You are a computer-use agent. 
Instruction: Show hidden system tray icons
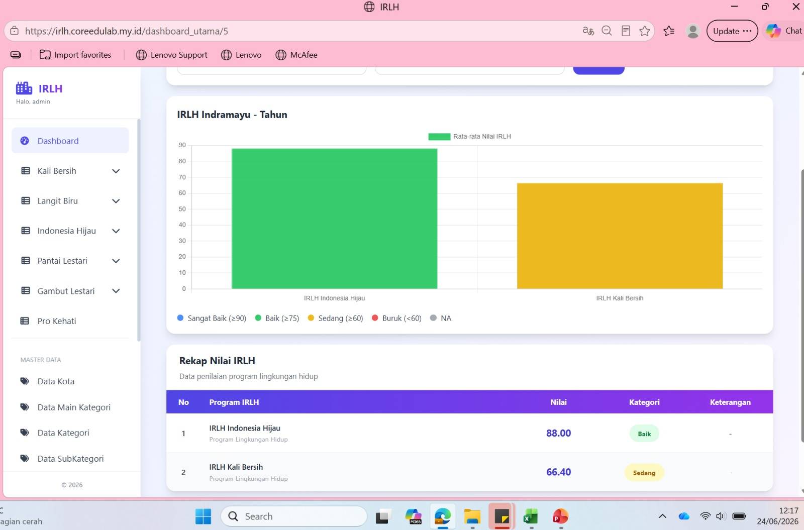[x=662, y=516]
